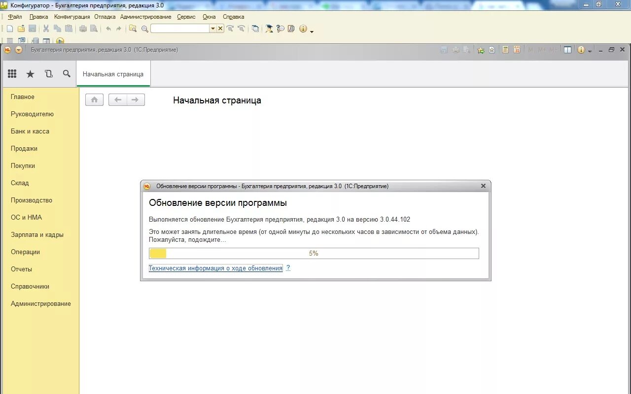Clear the search field with X button
This screenshot has height=394, width=631.
[220, 29]
